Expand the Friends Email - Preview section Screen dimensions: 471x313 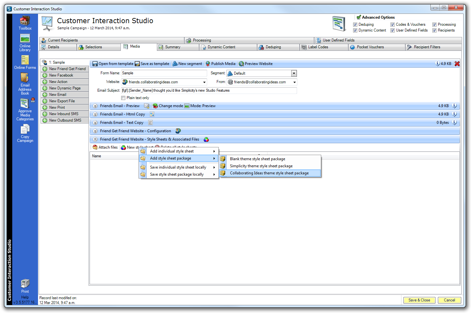95,106
